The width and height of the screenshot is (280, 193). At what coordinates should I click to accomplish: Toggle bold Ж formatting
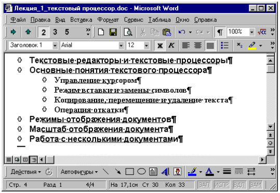(160, 46)
